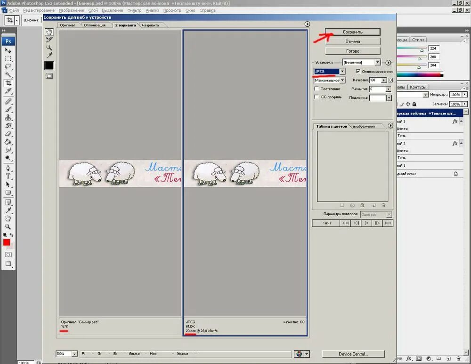The image size is (471, 364).
Task: Click the lock icon on background layer
Action: tap(455, 174)
